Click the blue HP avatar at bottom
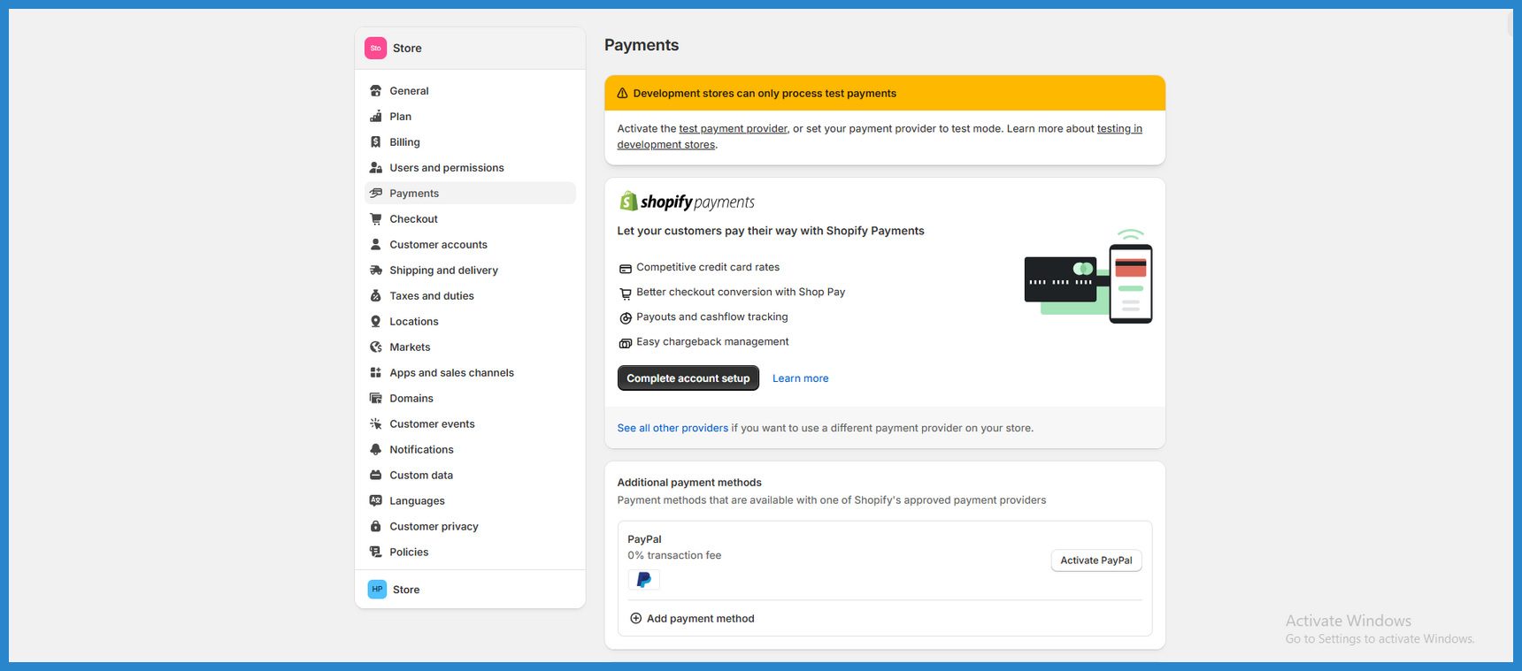The image size is (1522, 671). pos(377,590)
